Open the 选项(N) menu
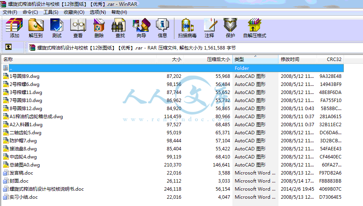Viewport: 363px width, 206px height. pos(98,12)
